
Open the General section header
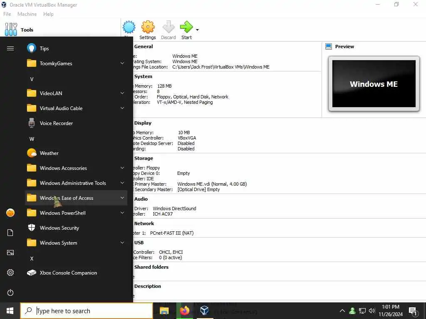pos(144,47)
